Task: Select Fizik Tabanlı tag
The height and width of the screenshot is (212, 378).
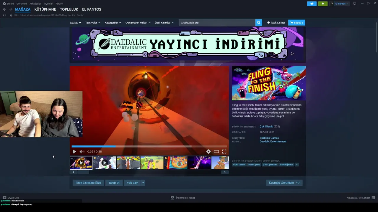Action: [x=239, y=165]
